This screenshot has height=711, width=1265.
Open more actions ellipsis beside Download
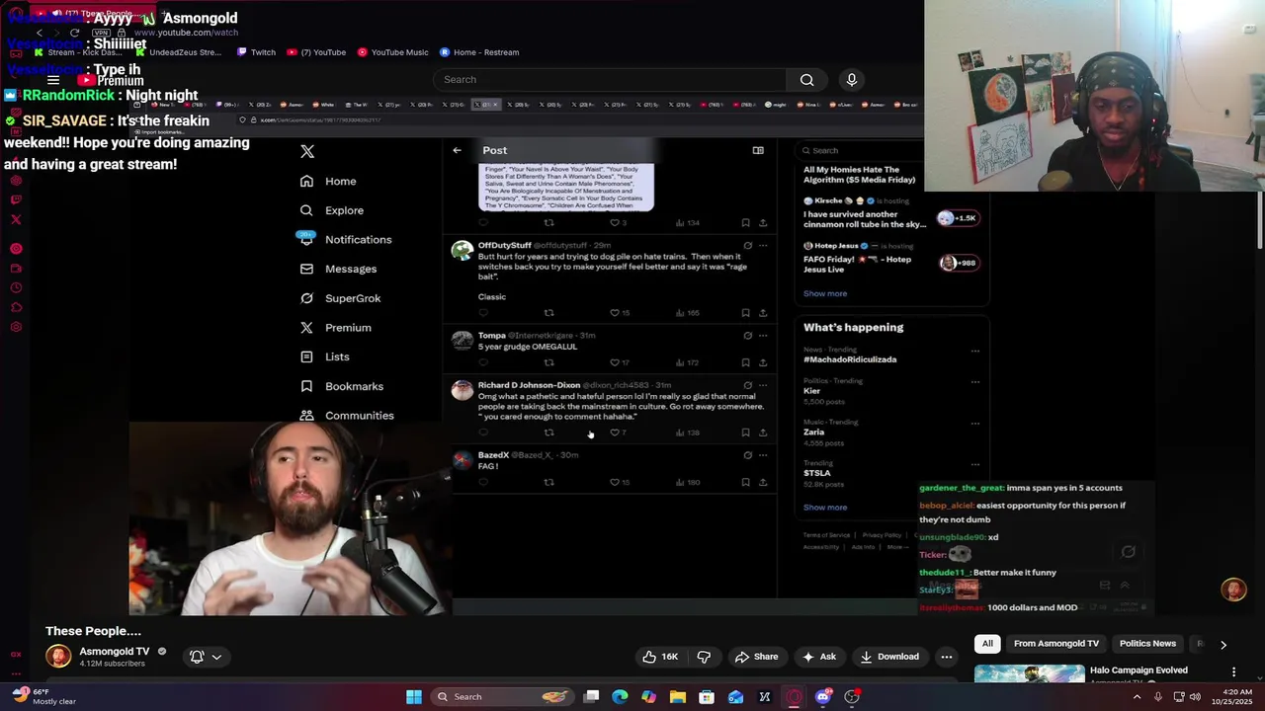coord(946,657)
